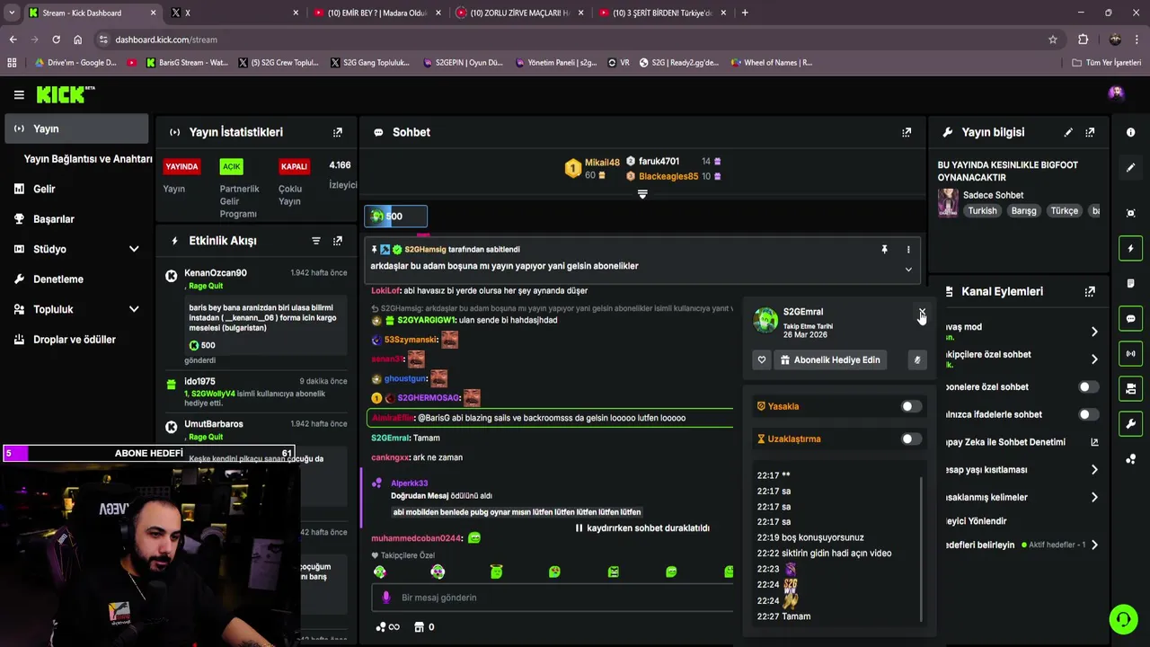Viewport: 1150px width, 647px height.
Task: Select Yayın in the left sidebar
Action: pos(76,129)
